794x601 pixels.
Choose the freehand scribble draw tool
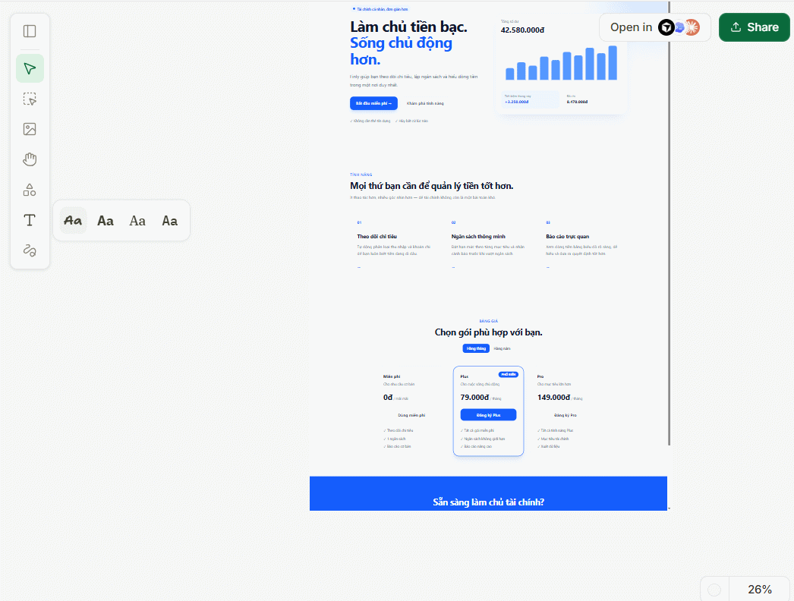point(30,250)
